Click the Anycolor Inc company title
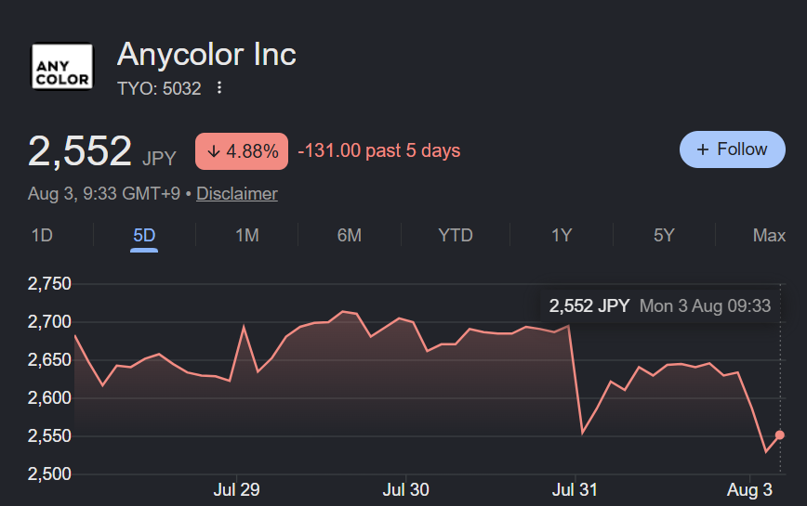 click(x=206, y=54)
